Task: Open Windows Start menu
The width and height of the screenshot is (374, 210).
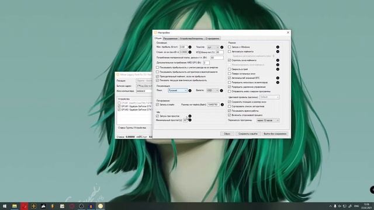Action: tap(5, 206)
